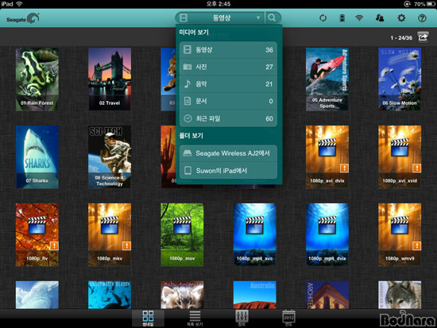Click the '폴더 보기' section heading
Image resolution: width=437 pixels, height=328 pixels.
pyautogui.click(x=191, y=136)
